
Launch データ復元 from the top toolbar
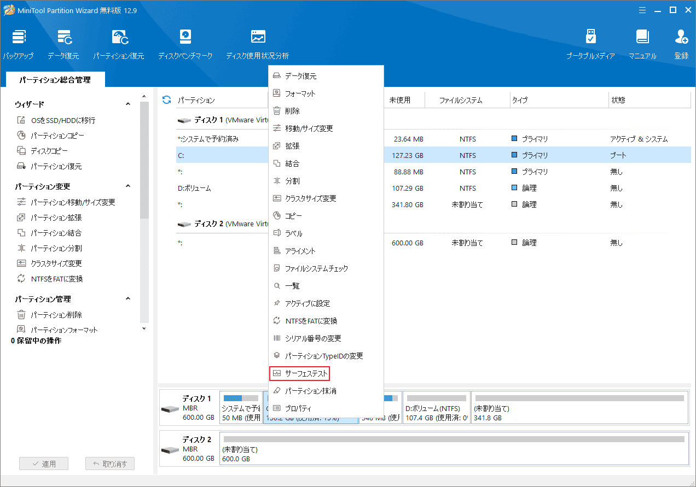coord(63,44)
